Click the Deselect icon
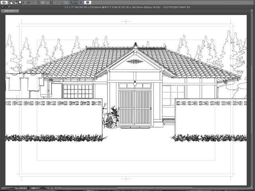 point(57,3)
